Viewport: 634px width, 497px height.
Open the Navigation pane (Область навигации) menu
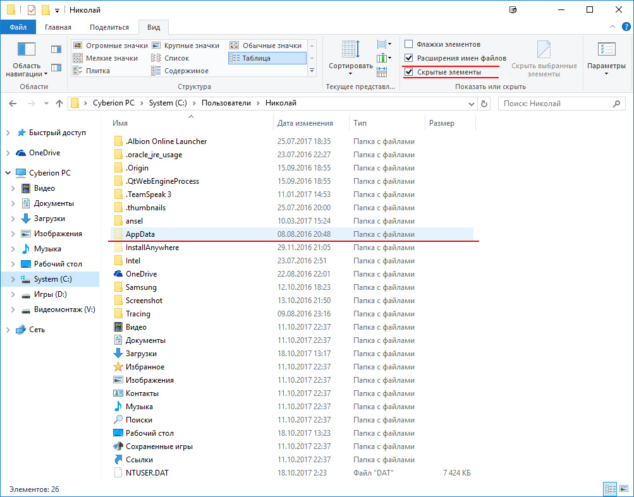coord(27,60)
